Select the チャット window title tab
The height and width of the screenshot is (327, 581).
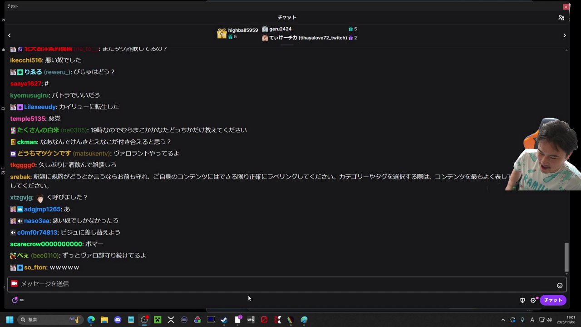[12, 6]
